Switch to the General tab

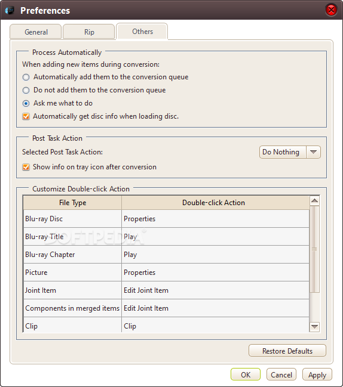coord(36,32)
